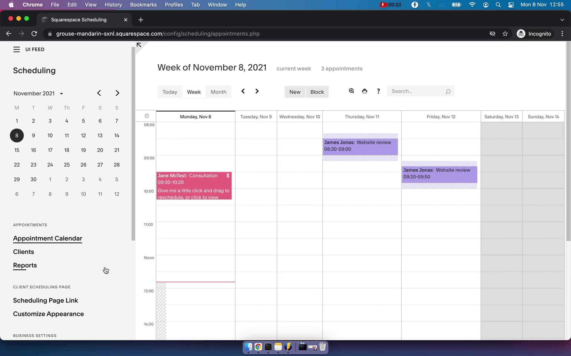Select date 20 in mini calendar
This screenshot has height=356, width=571.
pyautogui.click(x=100, y=150)
